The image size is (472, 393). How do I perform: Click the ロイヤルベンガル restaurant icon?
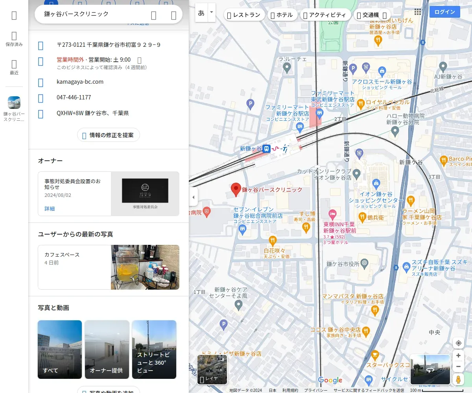coord(361,104)
